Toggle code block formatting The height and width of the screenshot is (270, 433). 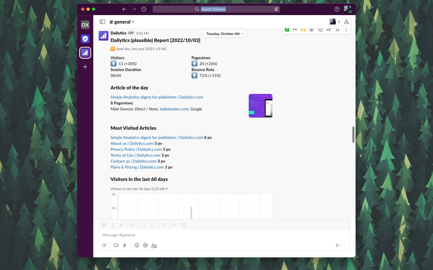coord(183,225)
